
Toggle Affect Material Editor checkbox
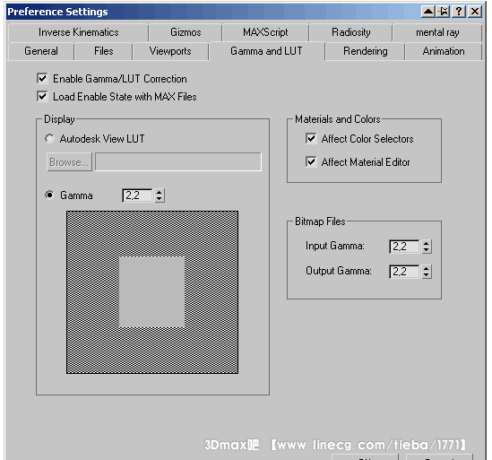point(311,161)
